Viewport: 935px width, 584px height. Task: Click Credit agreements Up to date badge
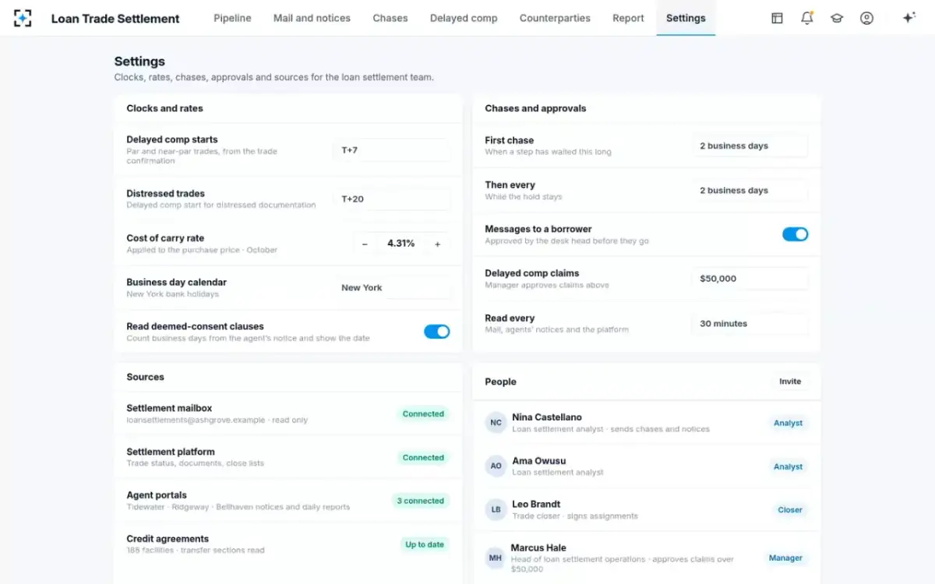[425, 545]
